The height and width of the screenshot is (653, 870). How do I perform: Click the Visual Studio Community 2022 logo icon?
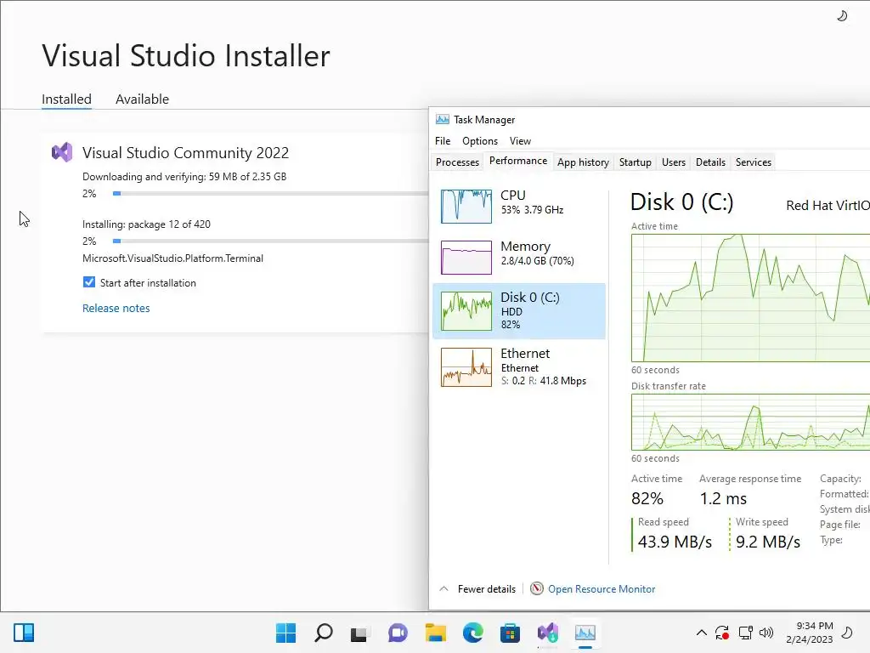[x=62, y=152]
